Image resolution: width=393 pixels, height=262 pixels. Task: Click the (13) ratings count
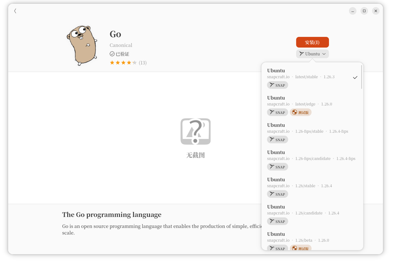pos(143,63)
